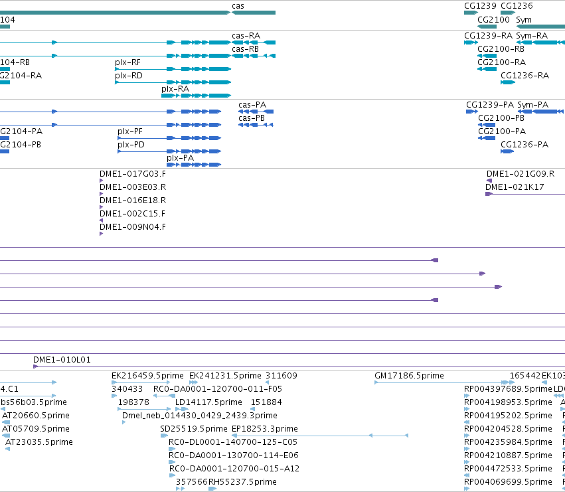Click the RP004397689.5prime EST label
The width and height of the screenshot is (565, 492).
(508, 389)
